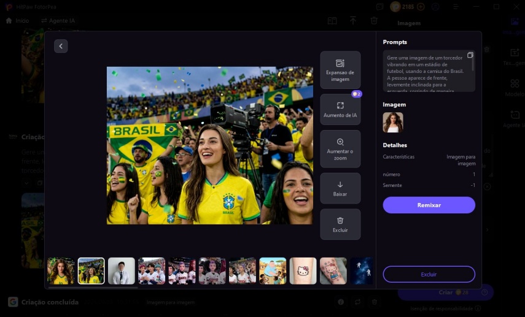Select the man in white coat thumbnail
The height and width of the screenshot is (317, 525).
coord(122,271)
